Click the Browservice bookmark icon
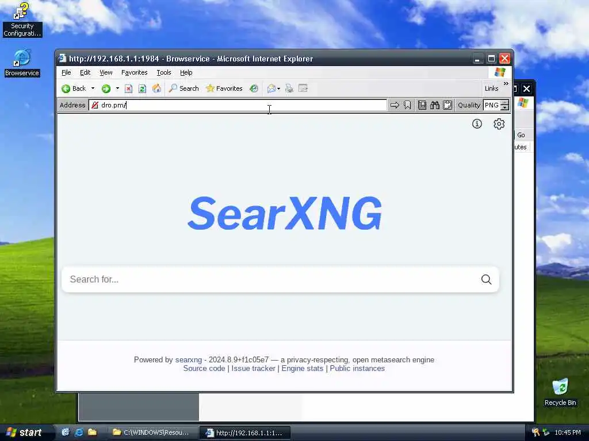589x441 pixels. point(407,105)
